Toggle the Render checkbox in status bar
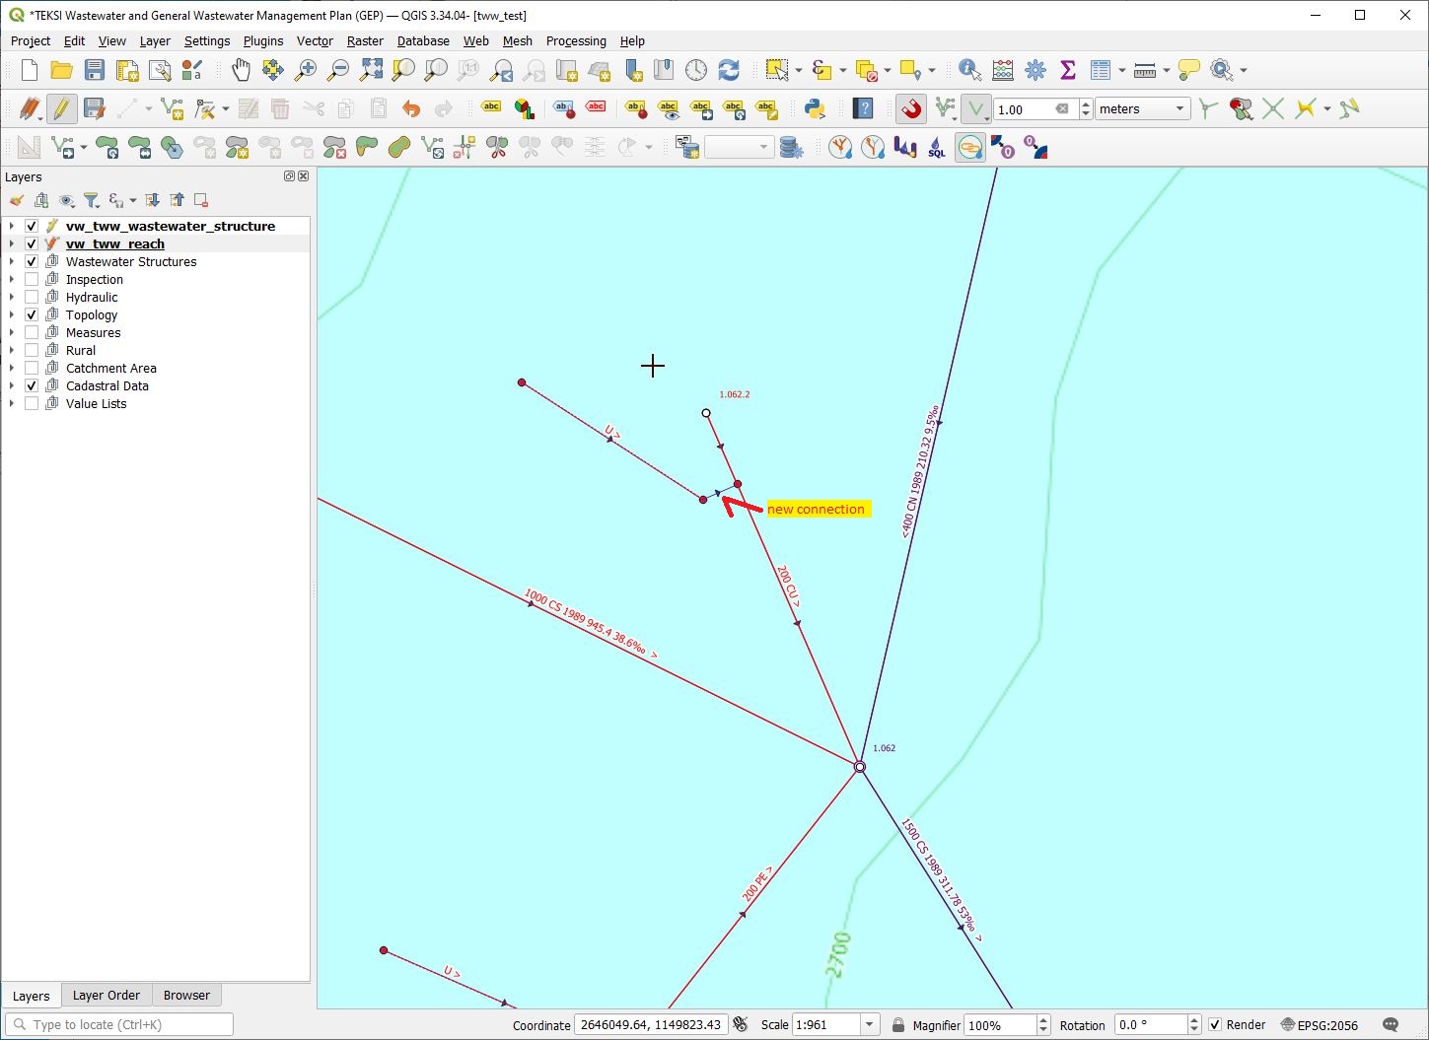The image size is (1429, 1040). point(1215,1025)
